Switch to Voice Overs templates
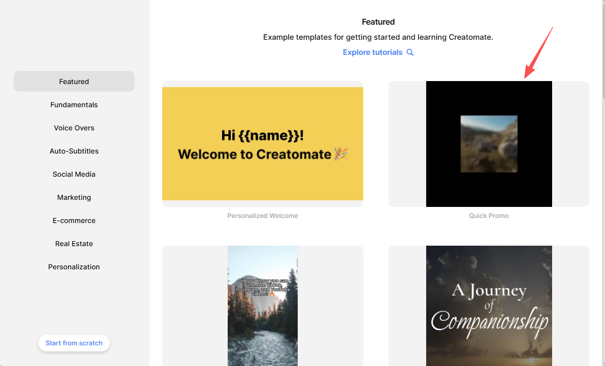The height and width of the screenshot is (366, 605). (74, 128)
